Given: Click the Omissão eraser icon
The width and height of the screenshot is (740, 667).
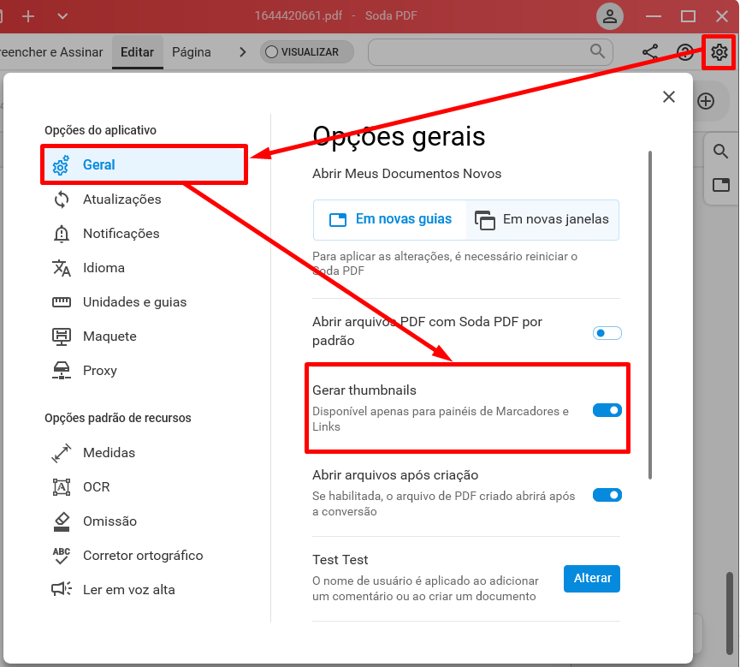Looking at the screenshot, I should (x=62, y=521).
